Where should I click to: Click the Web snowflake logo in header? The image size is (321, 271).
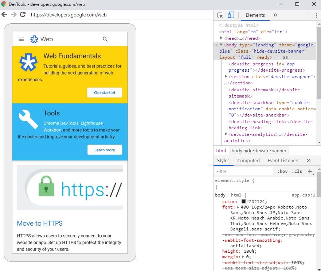(x=34, y=39)
